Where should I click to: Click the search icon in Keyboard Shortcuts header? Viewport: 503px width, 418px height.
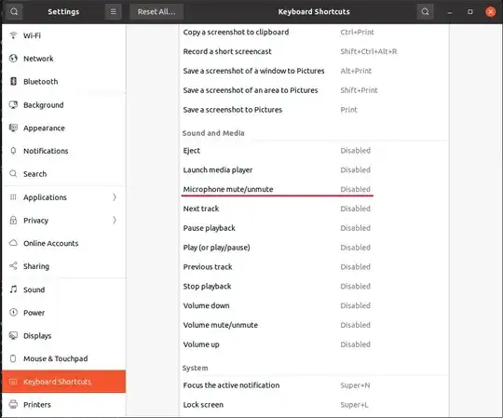coord(425,12)
